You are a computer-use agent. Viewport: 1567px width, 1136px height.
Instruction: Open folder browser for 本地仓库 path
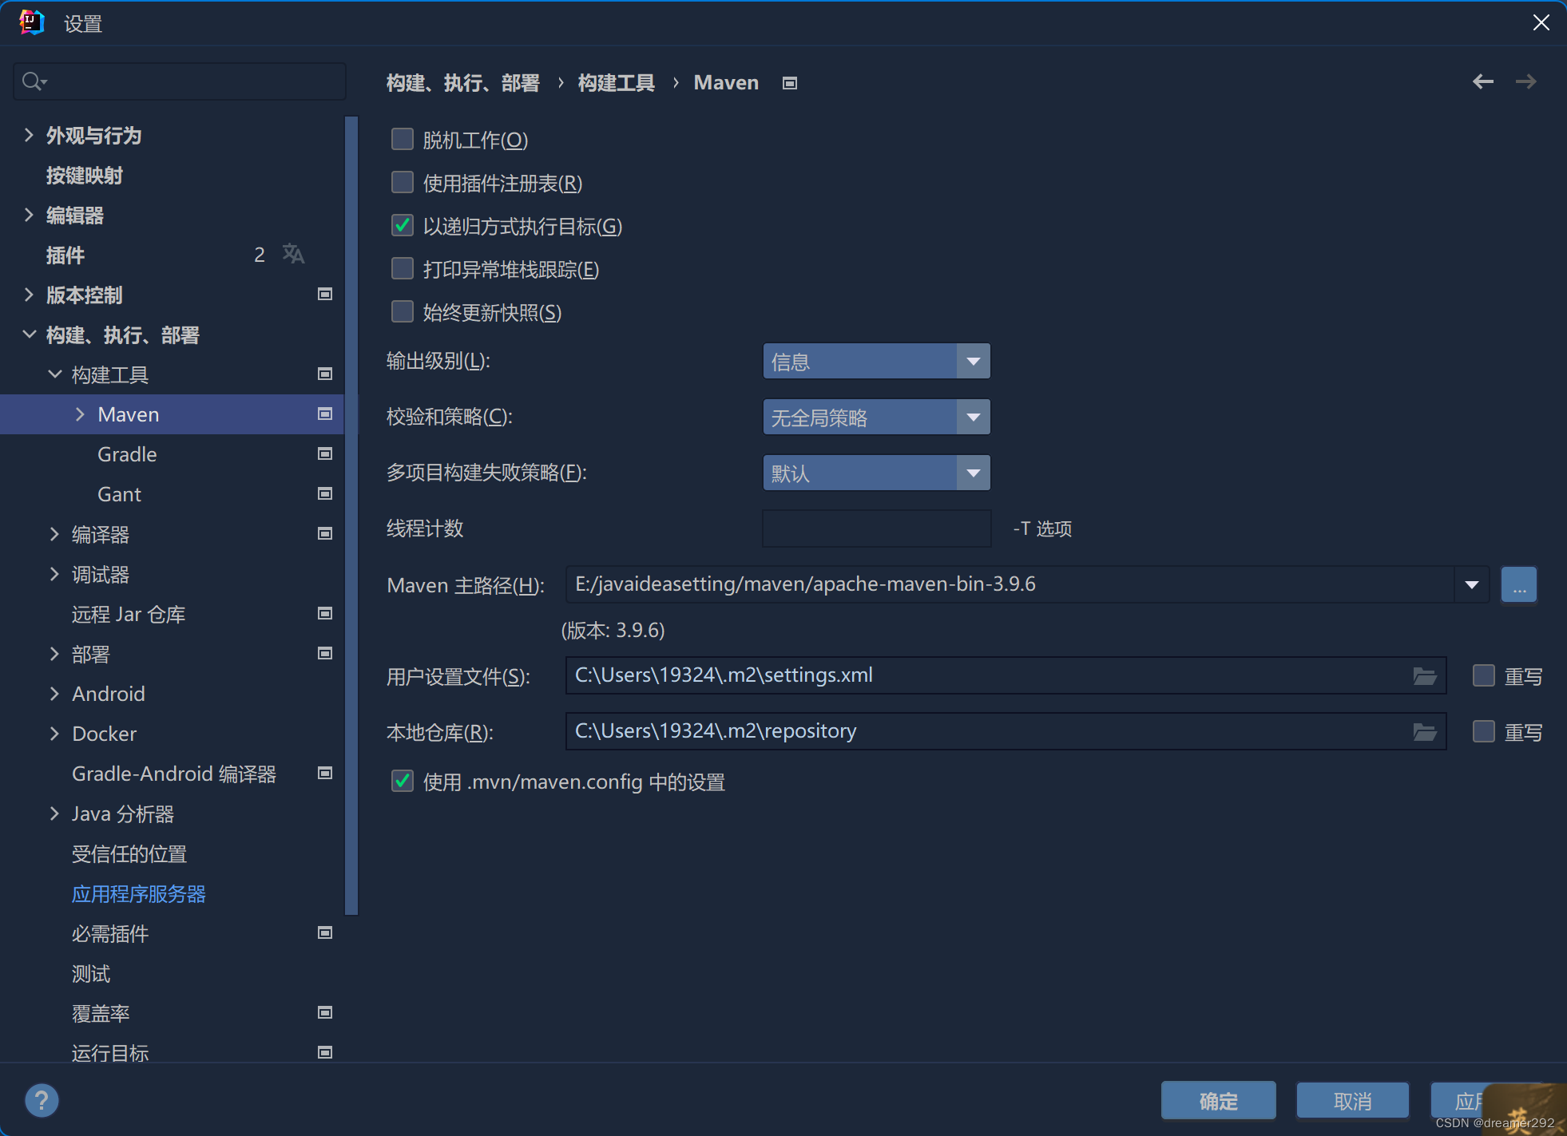tap(1425, 731)
